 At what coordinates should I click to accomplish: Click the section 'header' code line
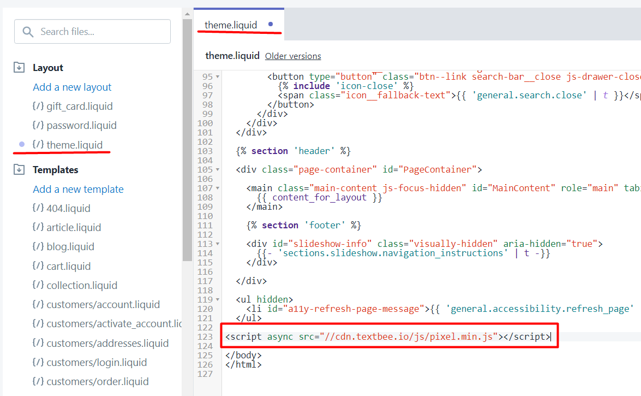(293, 151)
